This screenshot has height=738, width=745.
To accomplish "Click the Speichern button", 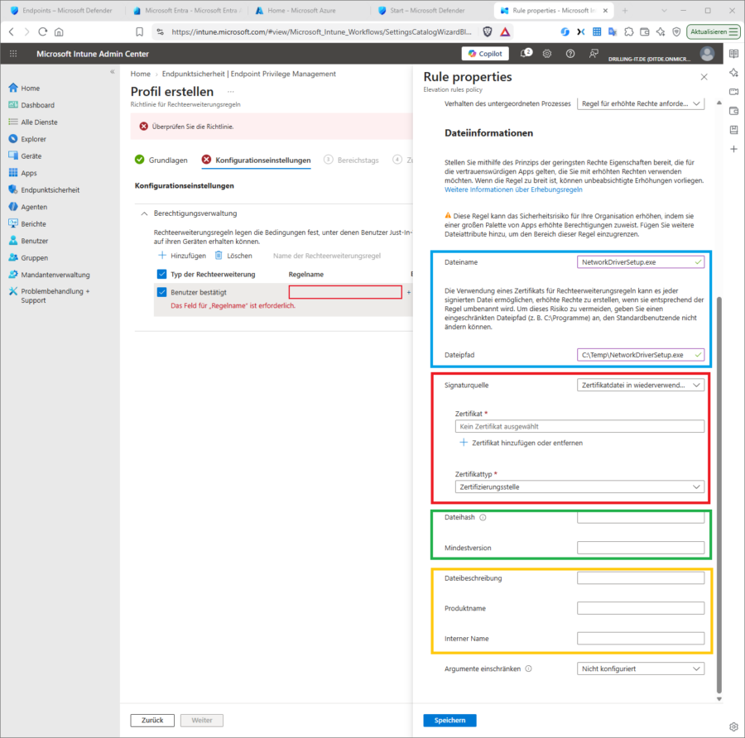I will [x=449, y=721].
